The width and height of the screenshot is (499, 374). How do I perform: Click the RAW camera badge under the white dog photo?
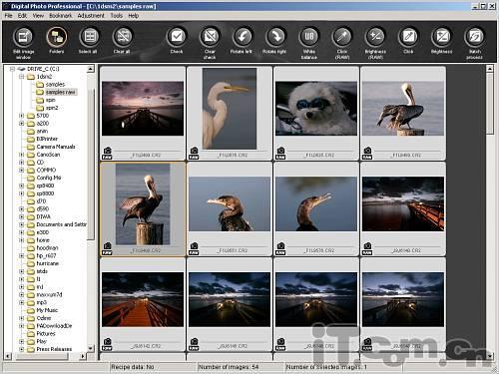click(x=280, y=154)
